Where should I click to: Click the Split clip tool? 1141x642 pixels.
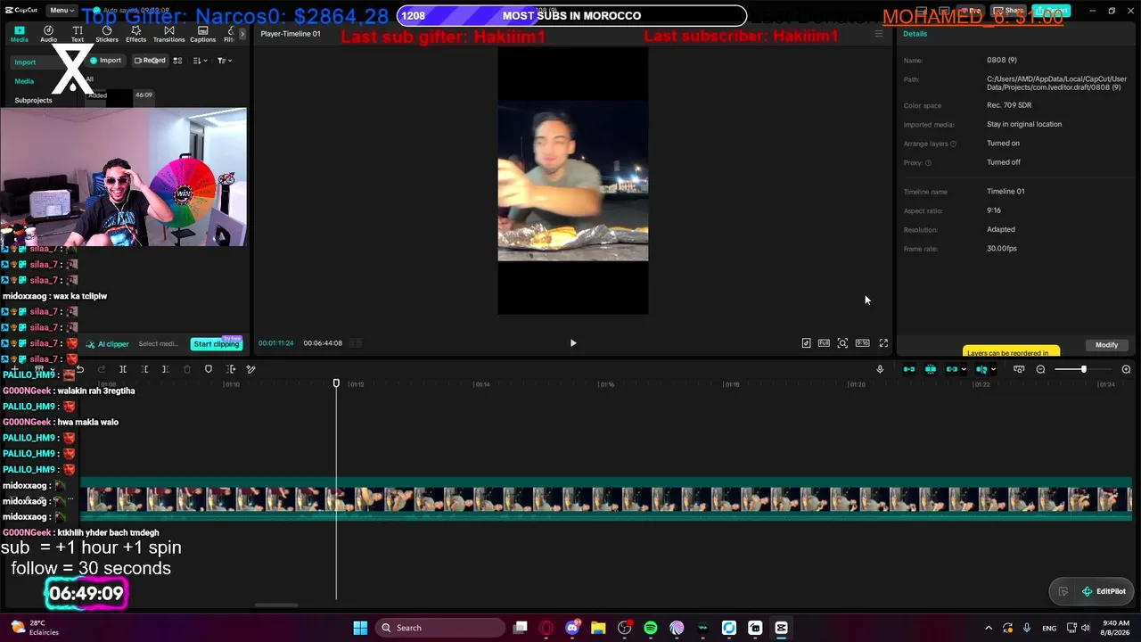point(123,369)
